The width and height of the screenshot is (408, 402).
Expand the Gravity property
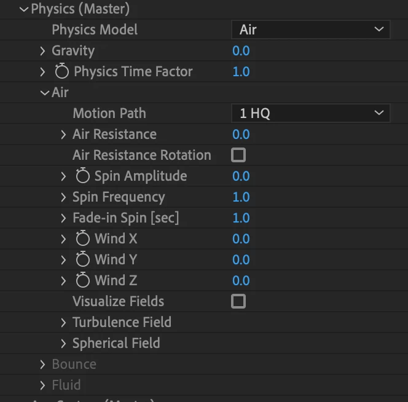tap(42, 51)
